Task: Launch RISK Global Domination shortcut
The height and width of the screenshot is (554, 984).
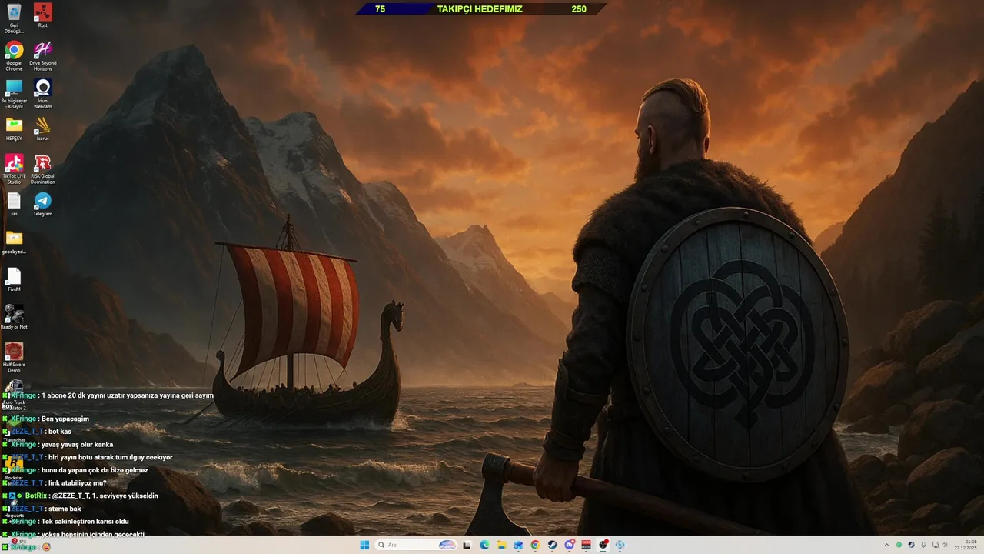Action: [x=43, y=169]
